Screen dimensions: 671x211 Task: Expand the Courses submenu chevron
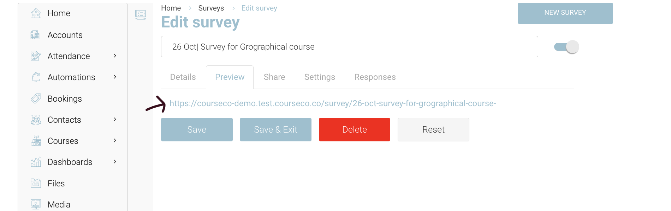click(x=115, y=141)
